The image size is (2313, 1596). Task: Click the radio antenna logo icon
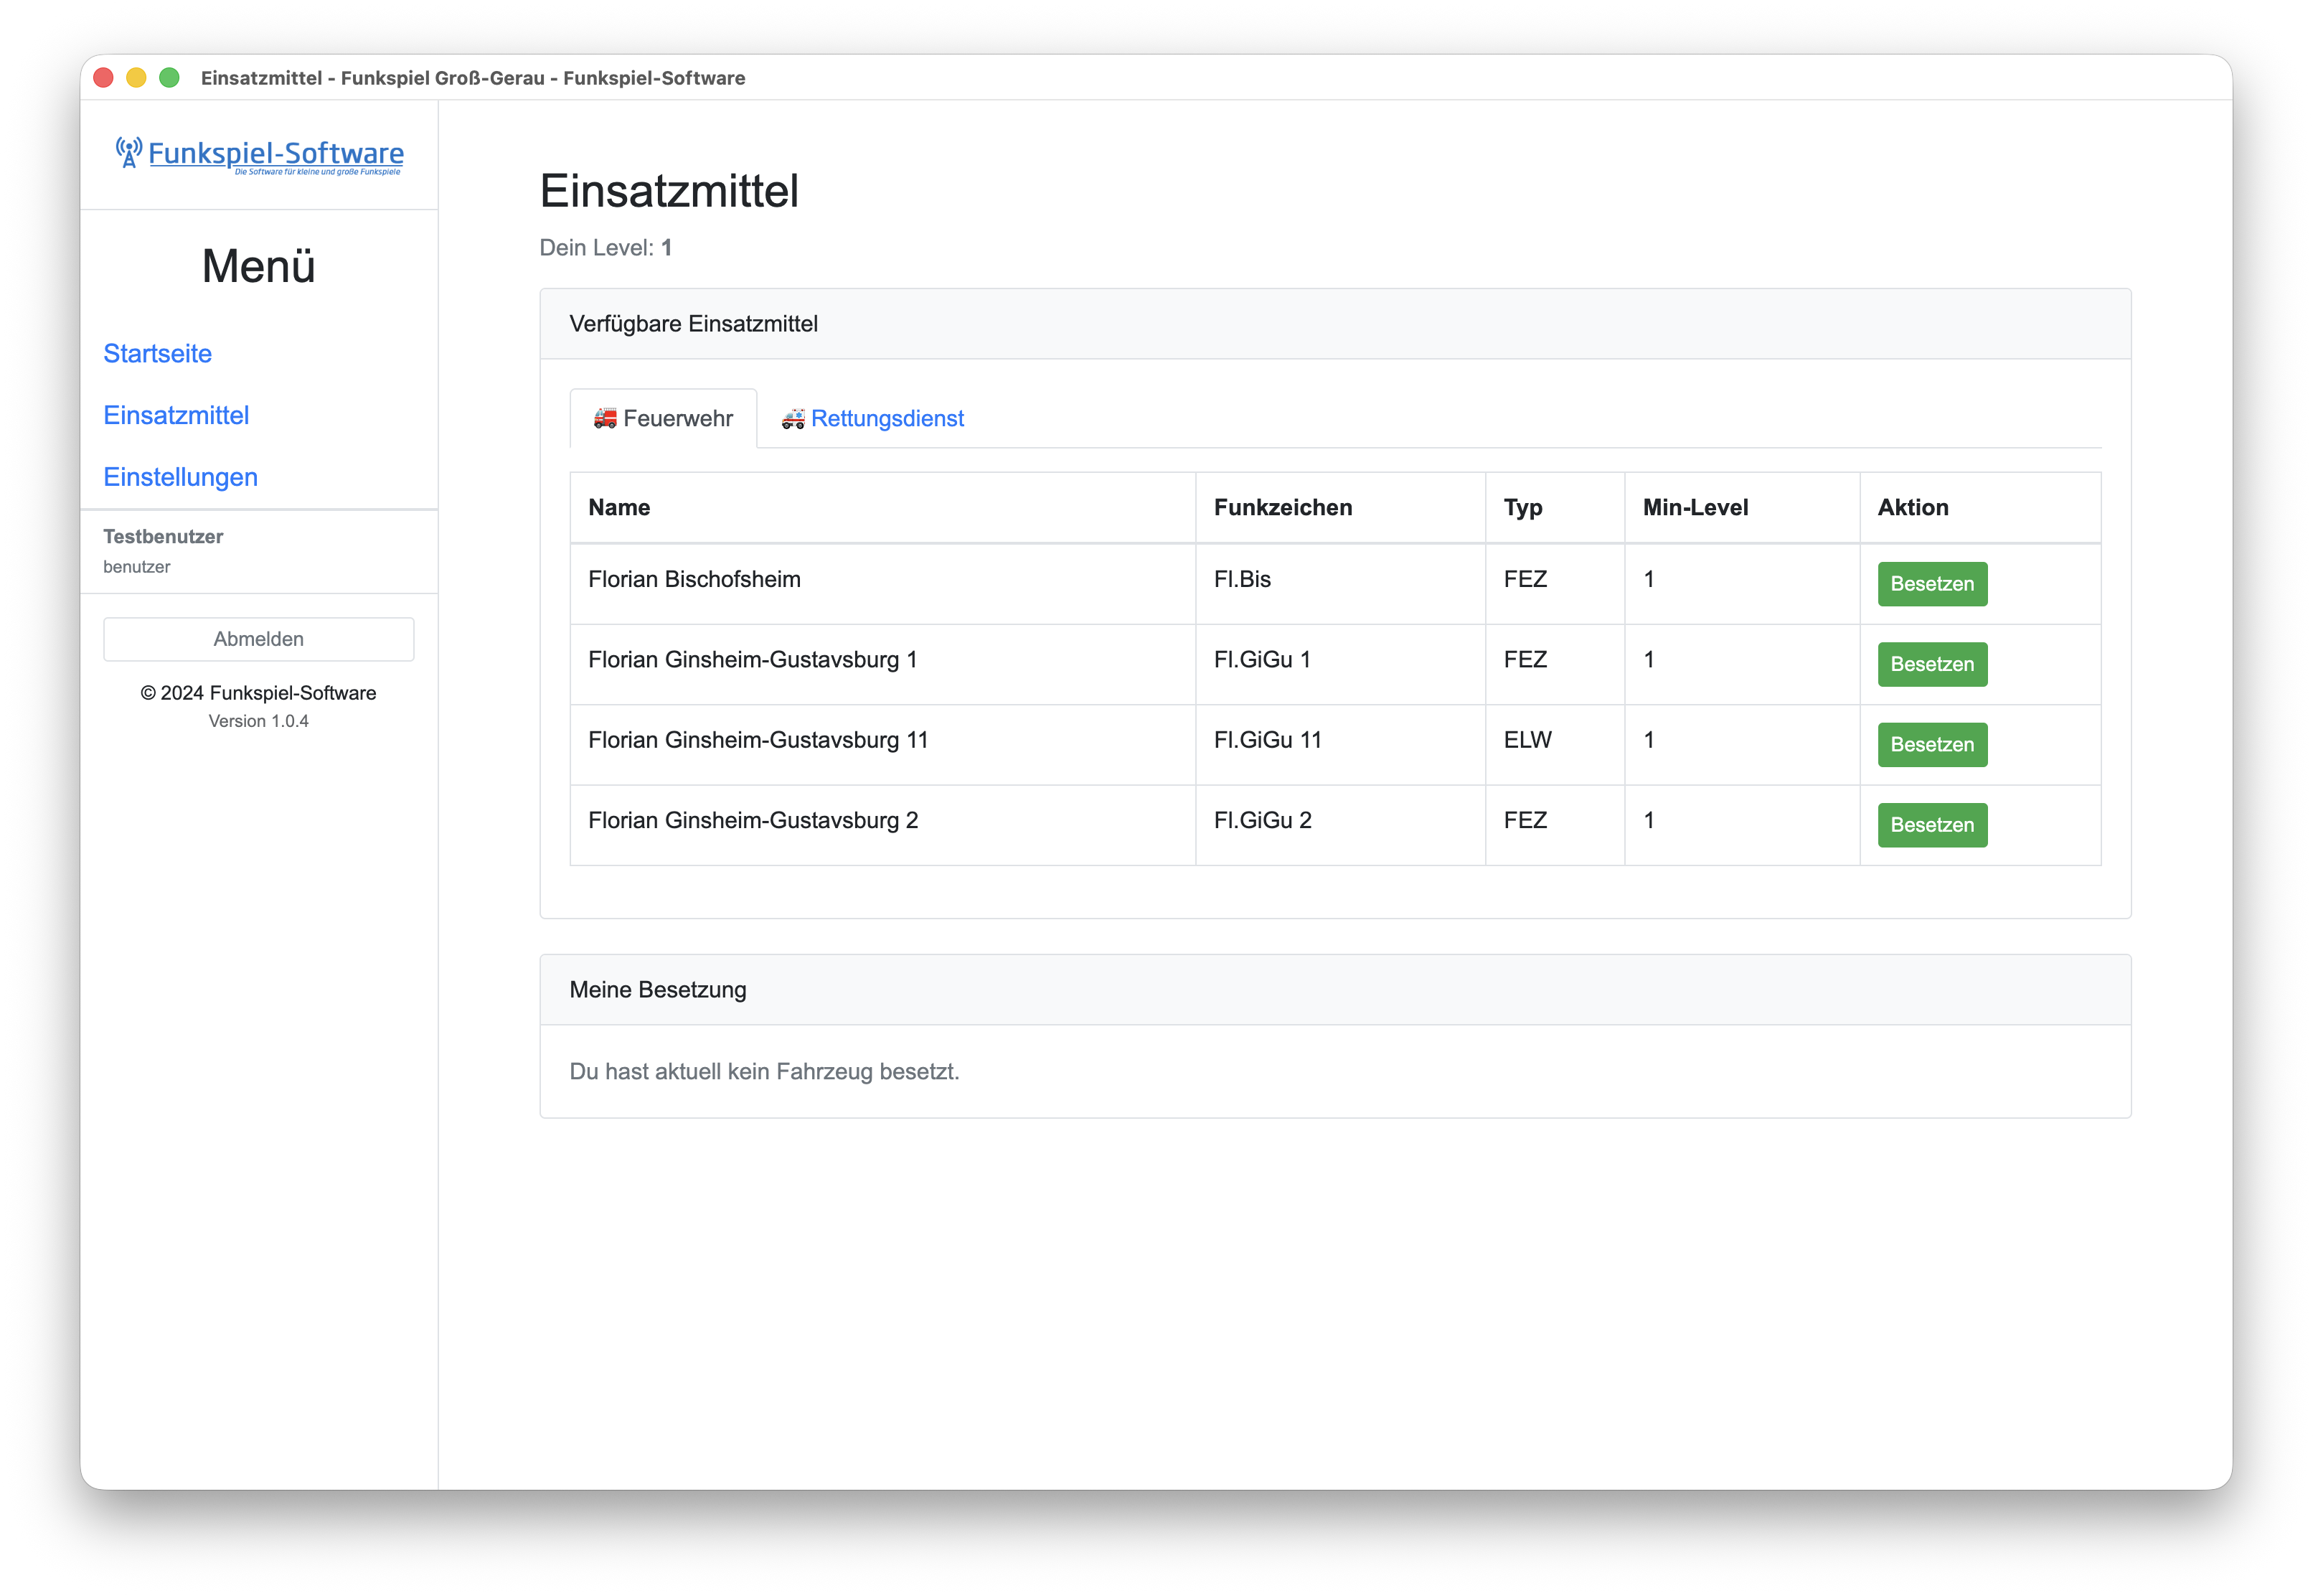(x=128, y=152)
